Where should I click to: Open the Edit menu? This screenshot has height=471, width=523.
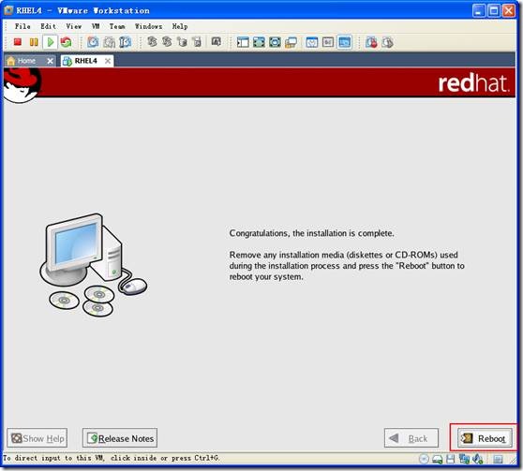point(48,26)
